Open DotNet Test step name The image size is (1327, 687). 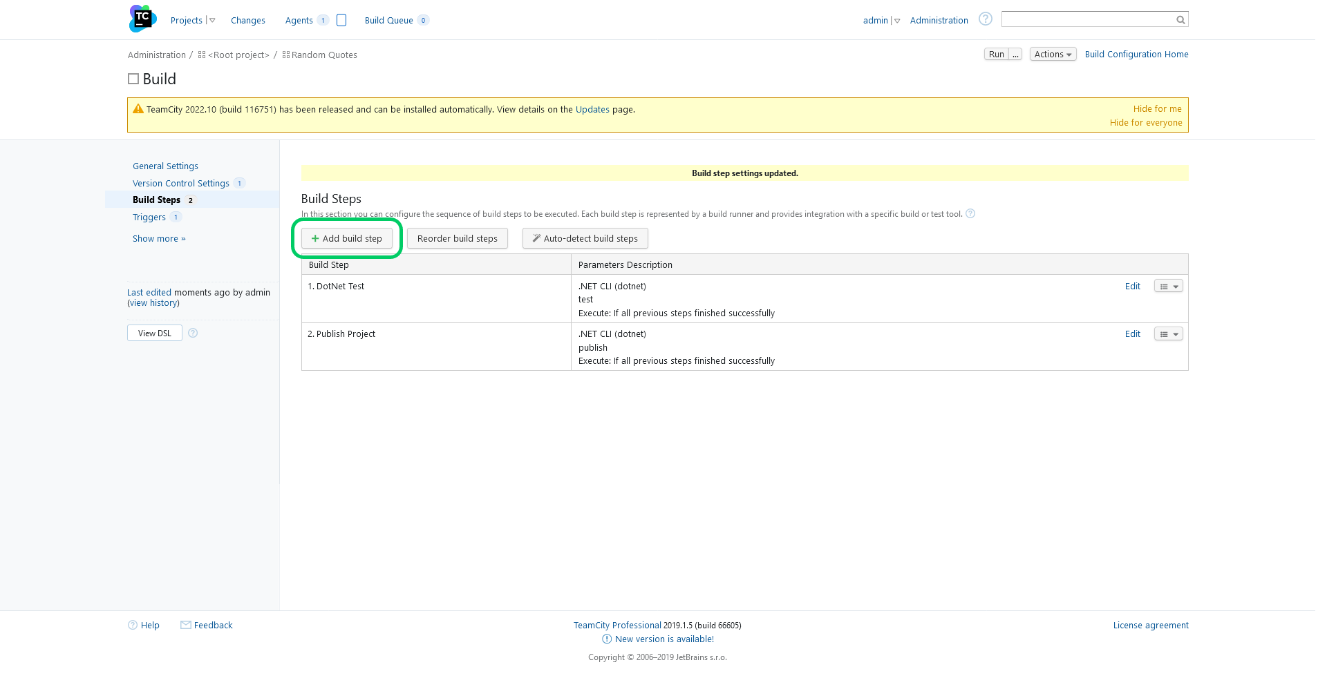[x=340, y=287]
